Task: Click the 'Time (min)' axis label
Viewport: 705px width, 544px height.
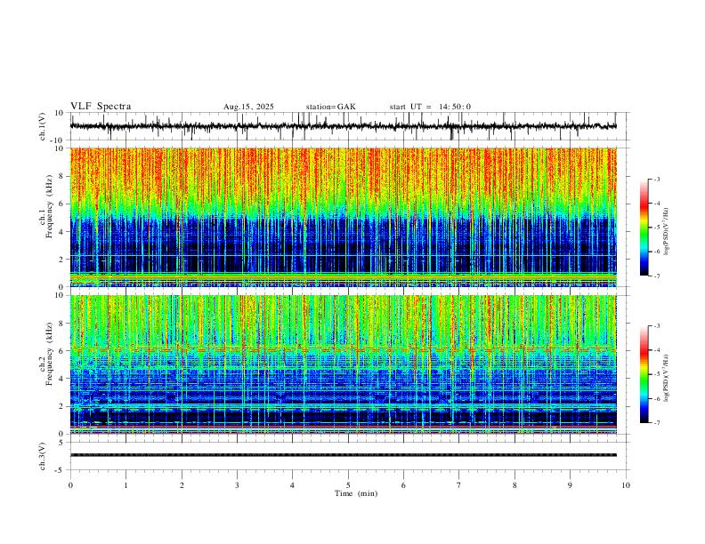Action: coord(356,493)
